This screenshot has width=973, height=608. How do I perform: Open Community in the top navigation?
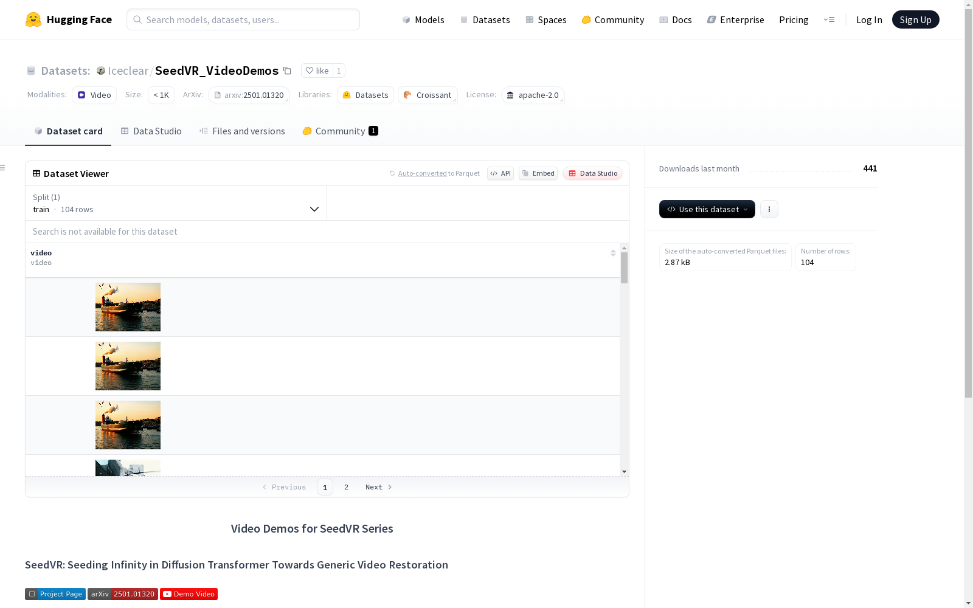613,19
